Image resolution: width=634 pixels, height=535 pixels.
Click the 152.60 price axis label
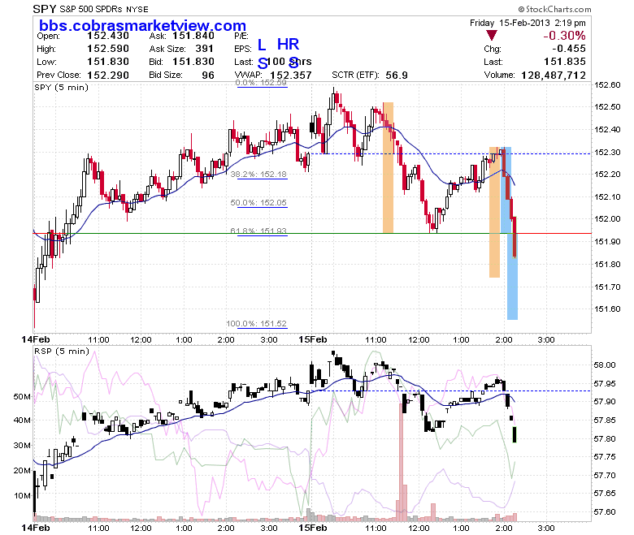point(607,84)
